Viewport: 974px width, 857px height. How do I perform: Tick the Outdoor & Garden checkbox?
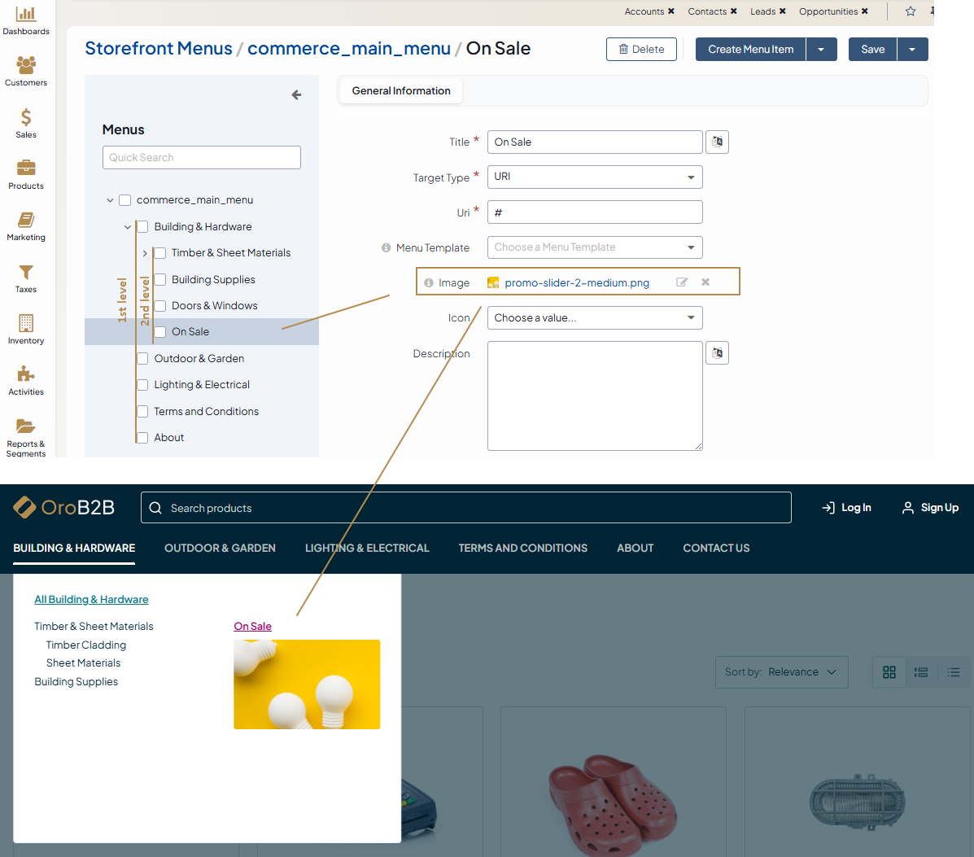pyautogui.click(x=142, y=358)
